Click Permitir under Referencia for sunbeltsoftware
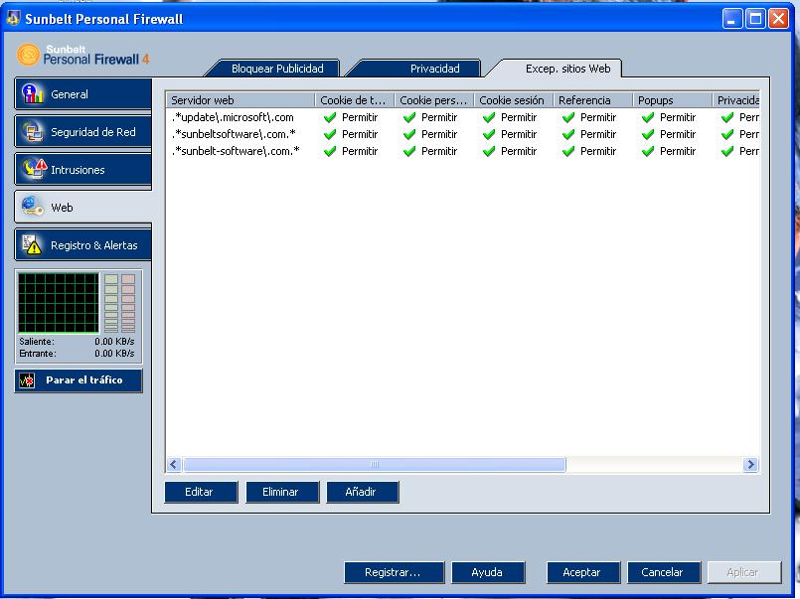800x599 pixels. pyautogui.click(x=598, y=134)
